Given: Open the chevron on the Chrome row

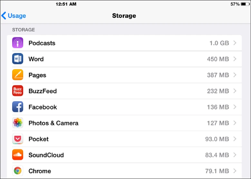Looking at the screenshot, I should tap(235, 171).
